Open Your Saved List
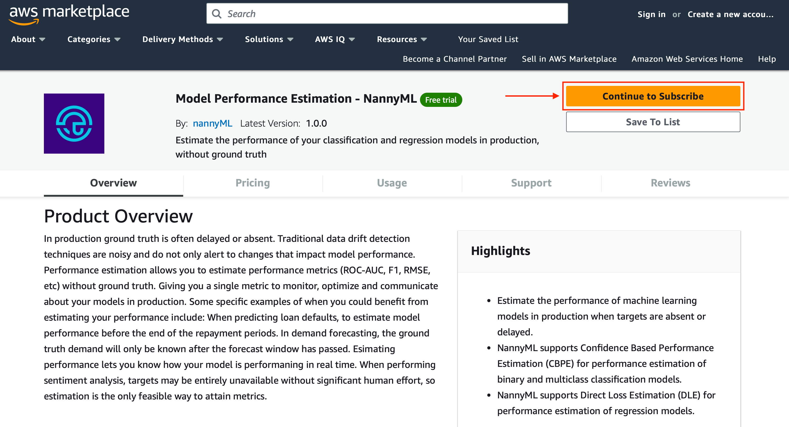Screen dimensions: 789x427 [x=488, y=39]
